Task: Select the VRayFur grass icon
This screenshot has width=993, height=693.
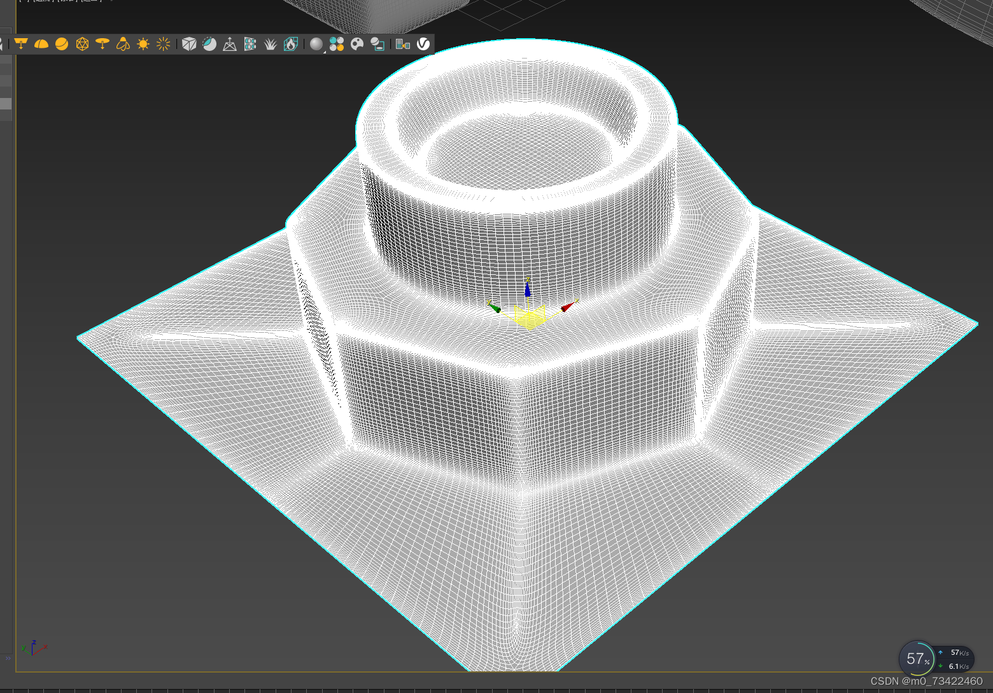Action: pos(271,43)
